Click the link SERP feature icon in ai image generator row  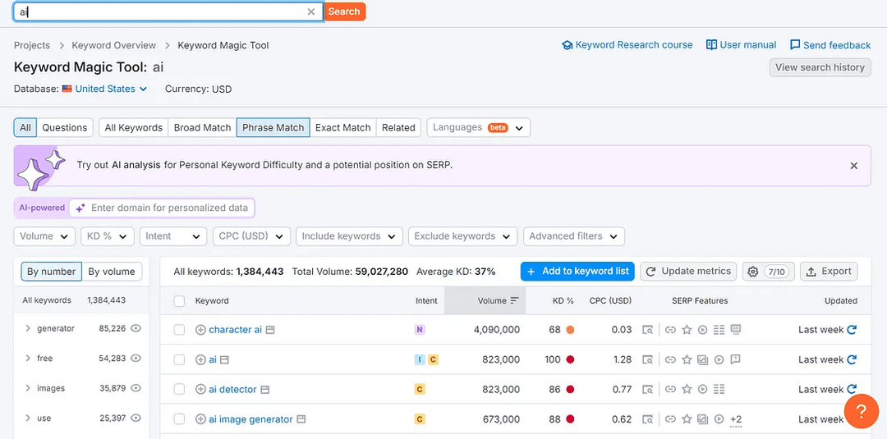pos(670,419)
